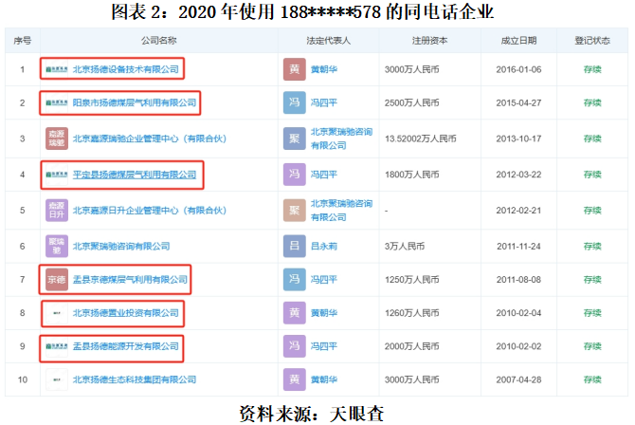
Task: Click the 黄 avatar icon in row 8
Action: point(295,313)
